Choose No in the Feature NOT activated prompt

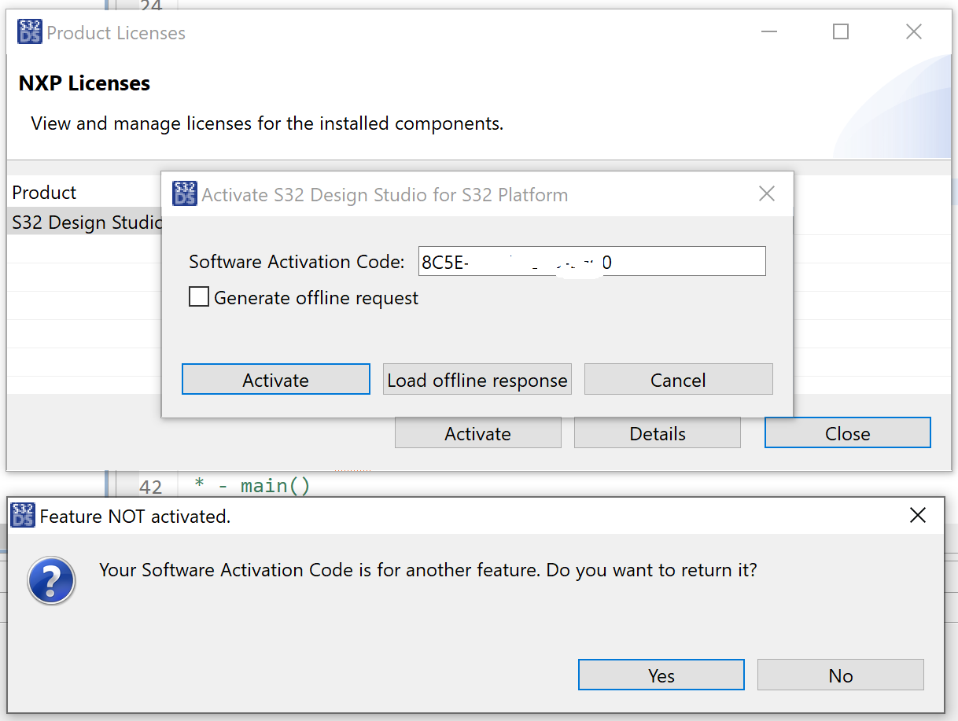pyautogui.click(x=840, y=675)
